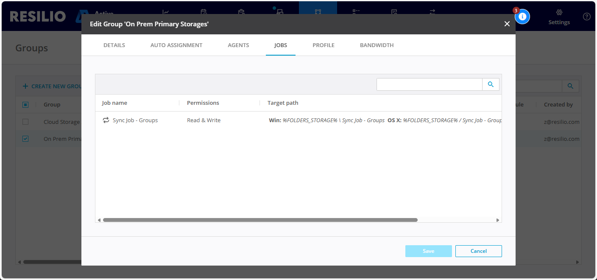Open the blue info notifications icon
Image resolution: width=597 pixels, height=280 pixels.
point(522,17)
